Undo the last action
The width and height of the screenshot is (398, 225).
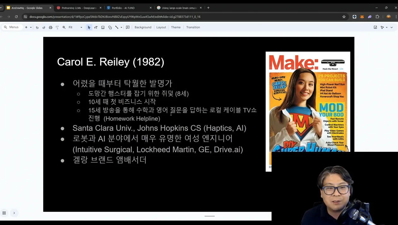(x=37, y=27)
